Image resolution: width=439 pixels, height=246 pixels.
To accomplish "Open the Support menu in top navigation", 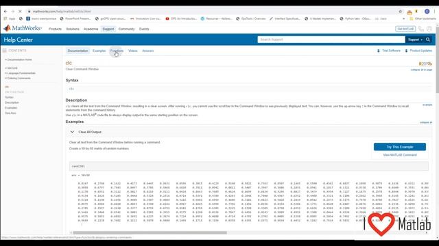I will click(108, 29).
